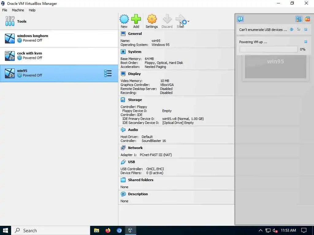Open the General section heading link
The image size is (314, 235).
[135, 34]
